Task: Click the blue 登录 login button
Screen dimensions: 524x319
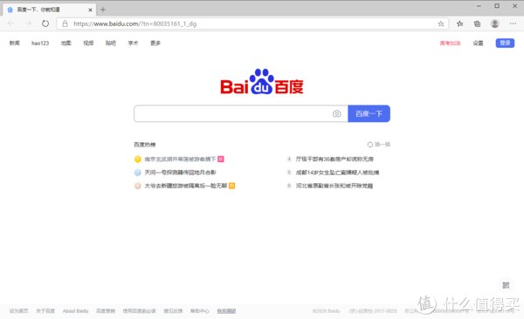Action: (505, 43)
